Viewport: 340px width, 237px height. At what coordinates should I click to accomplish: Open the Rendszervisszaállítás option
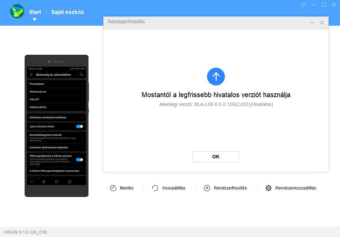tap(296, 188)
